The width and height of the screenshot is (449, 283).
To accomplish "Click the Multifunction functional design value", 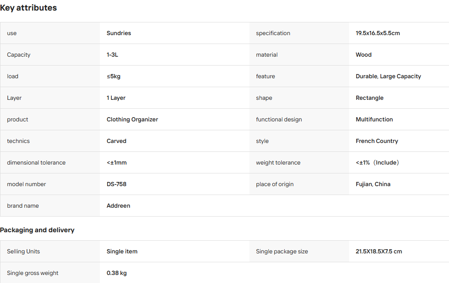I will coord(374,119).
